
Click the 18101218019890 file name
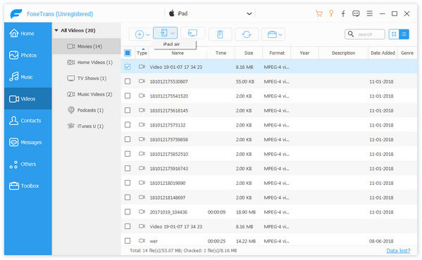[x=168, y=183]
